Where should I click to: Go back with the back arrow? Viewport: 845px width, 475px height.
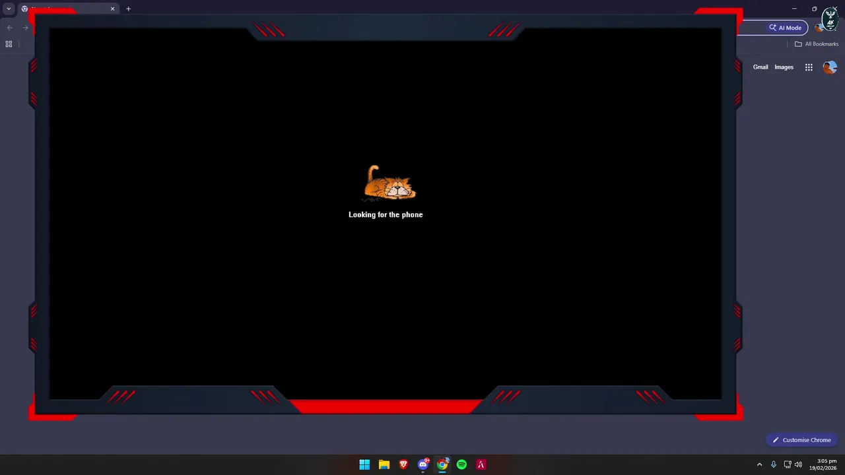[9, 28]
